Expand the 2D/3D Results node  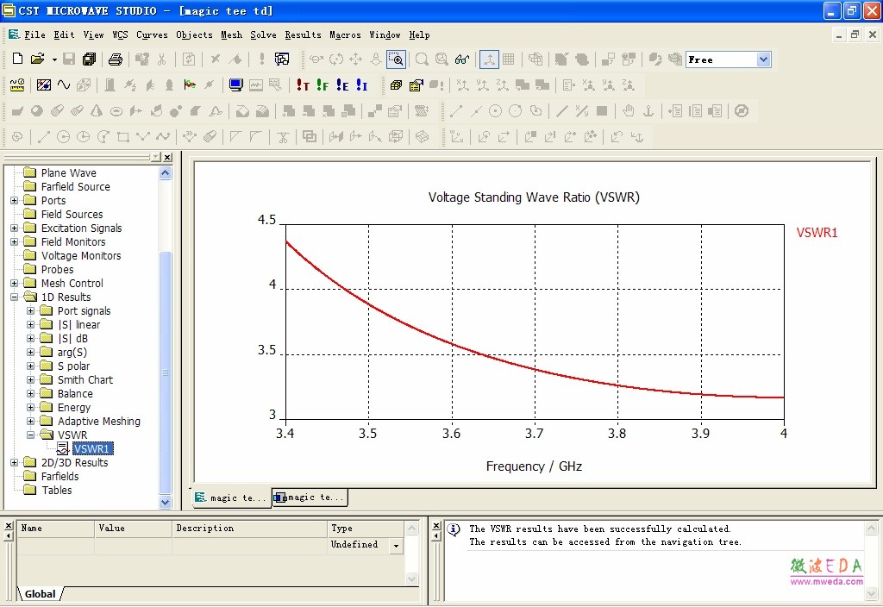[14, 462]
